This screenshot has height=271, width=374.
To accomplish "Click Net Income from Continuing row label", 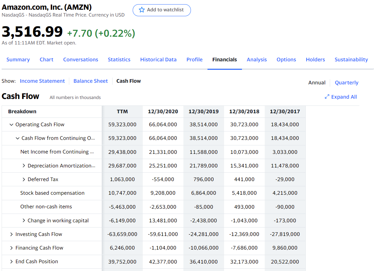I will tap(57, 152).
